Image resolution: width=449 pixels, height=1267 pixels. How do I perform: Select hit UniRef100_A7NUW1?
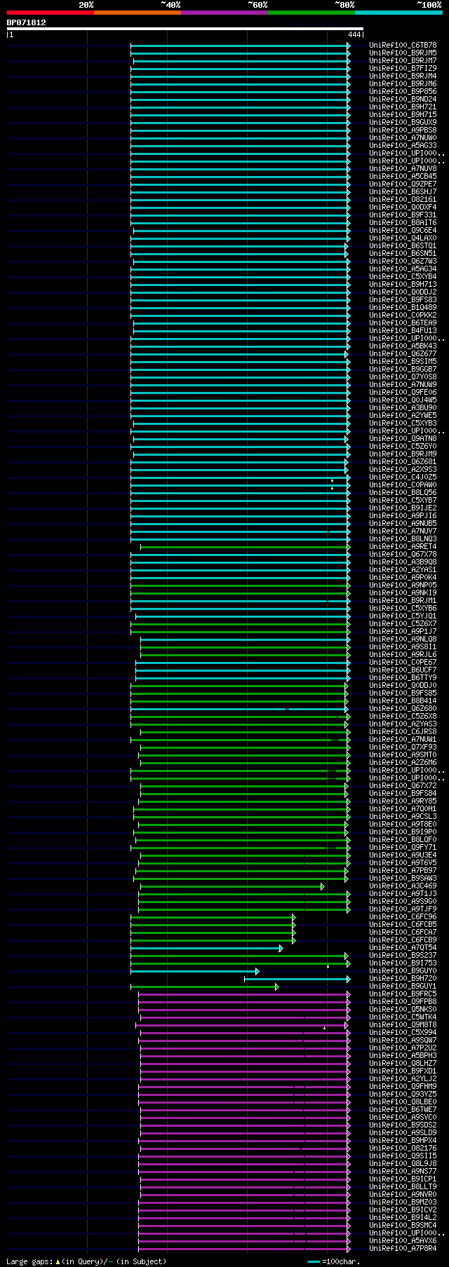tap(403, 740)
